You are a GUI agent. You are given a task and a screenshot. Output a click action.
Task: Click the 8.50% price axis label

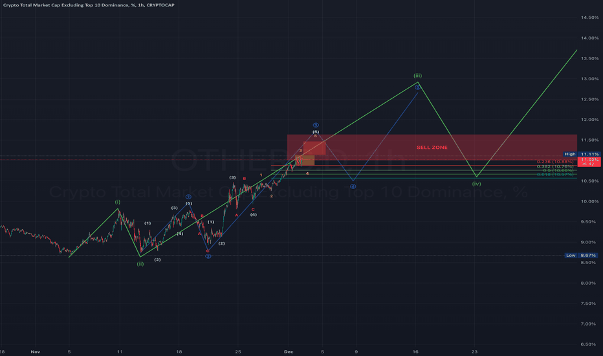(x=589, y=263)
